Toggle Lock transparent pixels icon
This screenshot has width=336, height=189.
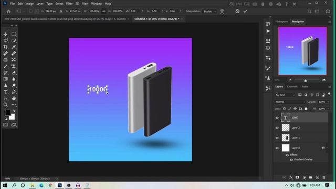click(x=284, y=109)
